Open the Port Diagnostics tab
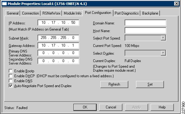 click(x=127, y=13)
